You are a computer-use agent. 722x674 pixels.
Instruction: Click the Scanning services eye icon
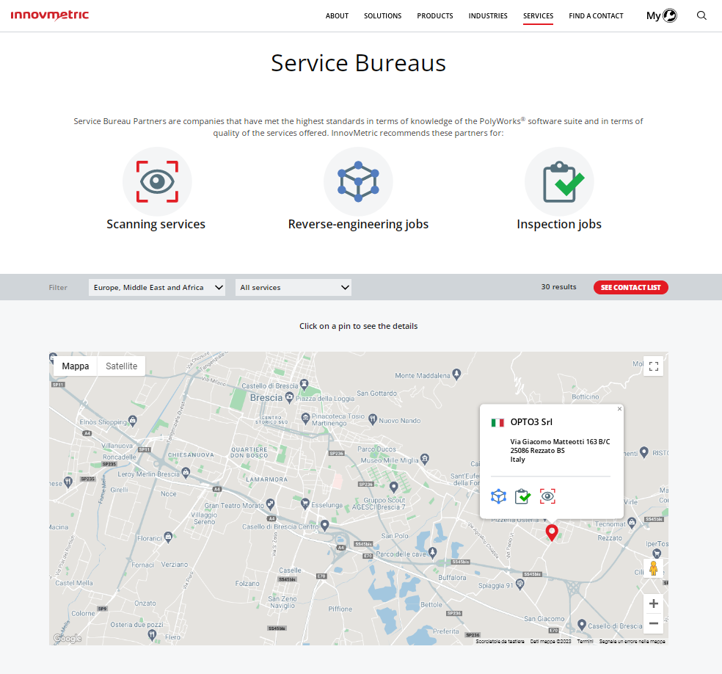pyautogui.click(x=157, y=181)
